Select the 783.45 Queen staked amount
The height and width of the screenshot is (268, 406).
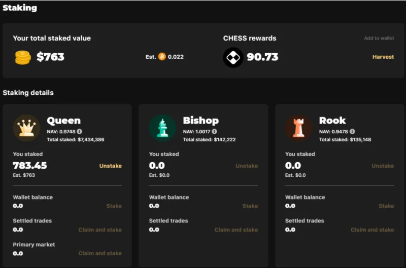pyautogui.click(x=30, y=165)
